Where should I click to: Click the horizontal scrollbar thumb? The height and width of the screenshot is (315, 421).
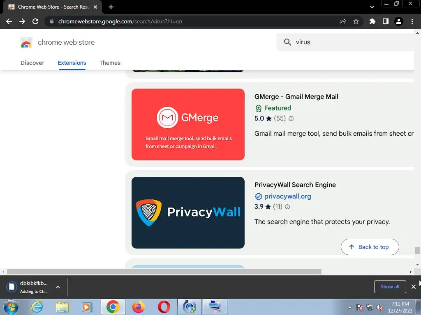click(x=164, y=272)
